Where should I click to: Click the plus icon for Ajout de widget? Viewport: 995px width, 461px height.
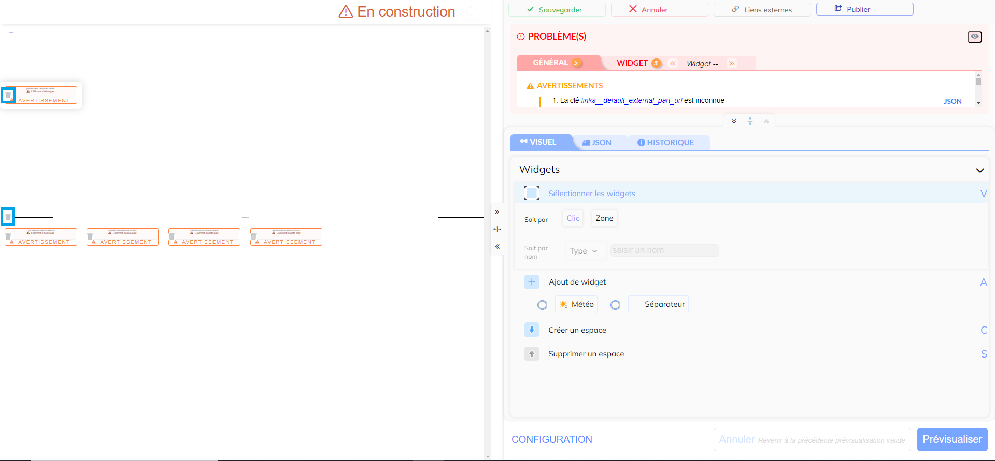tap(531, 282)
